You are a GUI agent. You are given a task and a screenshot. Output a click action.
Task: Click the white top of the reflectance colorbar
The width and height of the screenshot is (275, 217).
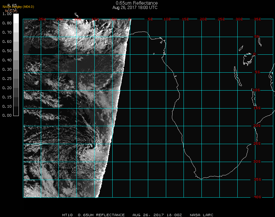click(16, 17)
